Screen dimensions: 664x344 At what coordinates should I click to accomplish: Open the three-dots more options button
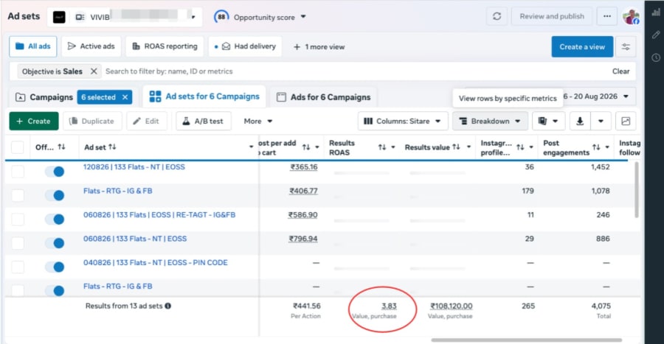click(607, 16)
